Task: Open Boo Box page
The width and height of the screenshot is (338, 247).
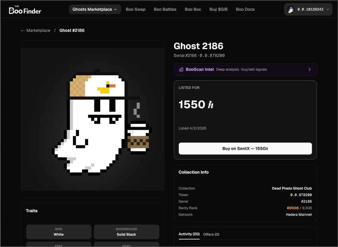Action: (x=193, y=9)
